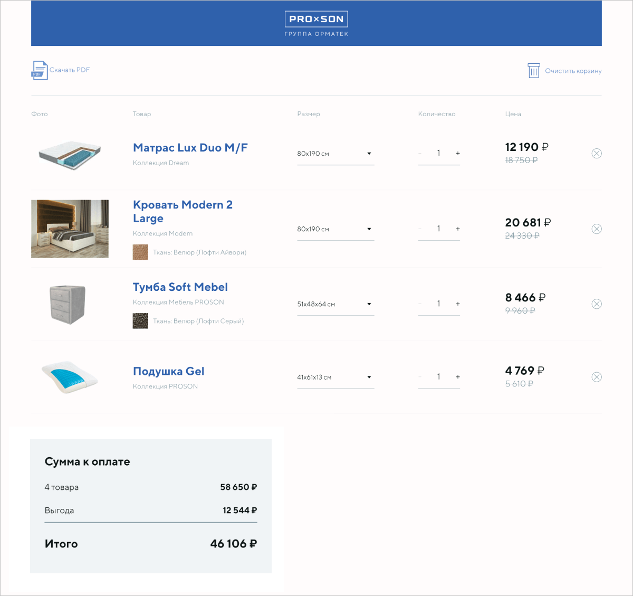Click the trash bin icon
Image resolution: width=633 pixels, height=596 pixels.
tap(534, 71)
